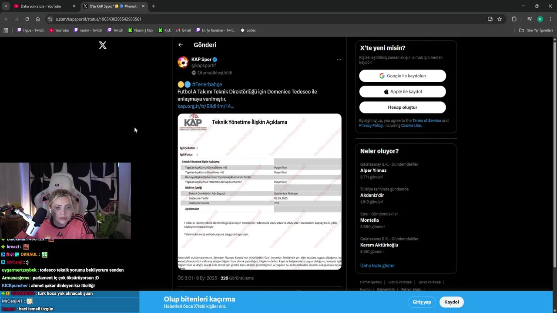Reload the page with the refresh icon

pyautogui.click(x=27, y=19)
